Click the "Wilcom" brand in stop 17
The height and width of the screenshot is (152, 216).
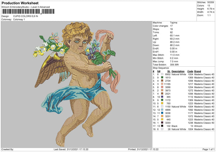point(198,126)
